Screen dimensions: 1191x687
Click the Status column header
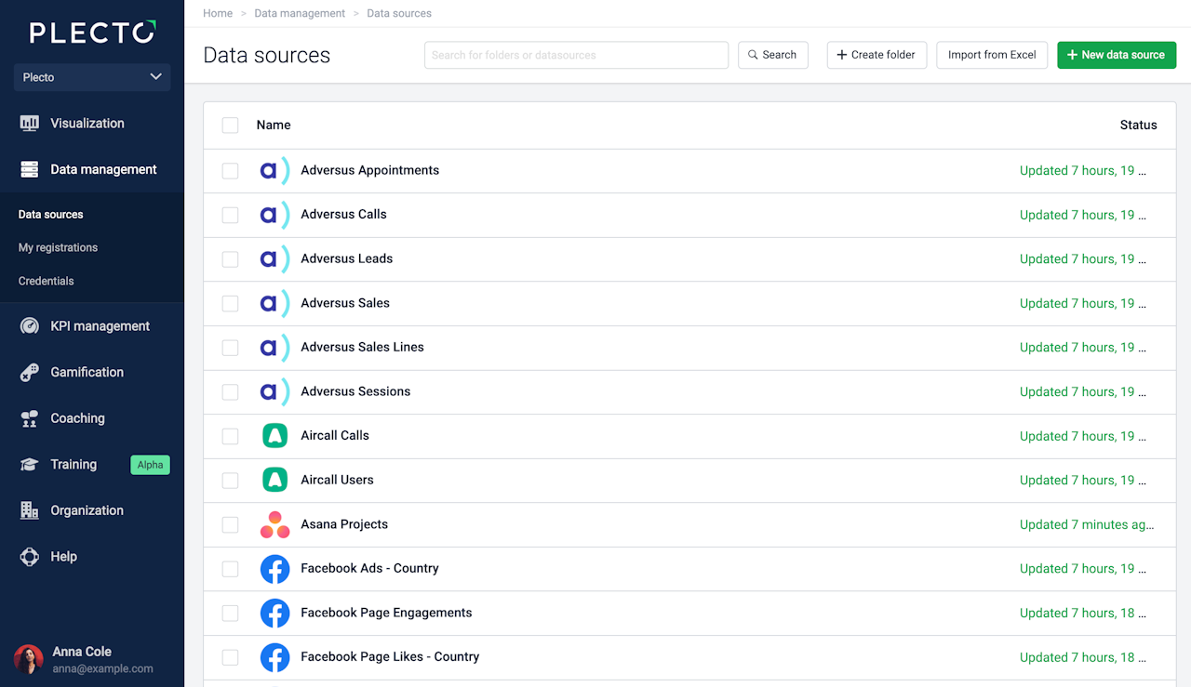click(x=1139, y=125)
